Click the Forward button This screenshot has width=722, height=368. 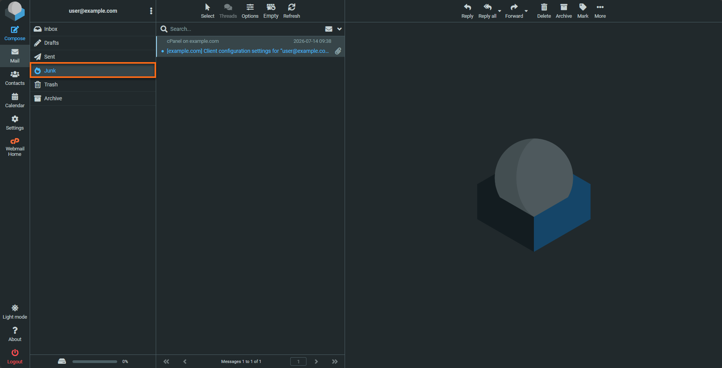[x=514, y=11]
